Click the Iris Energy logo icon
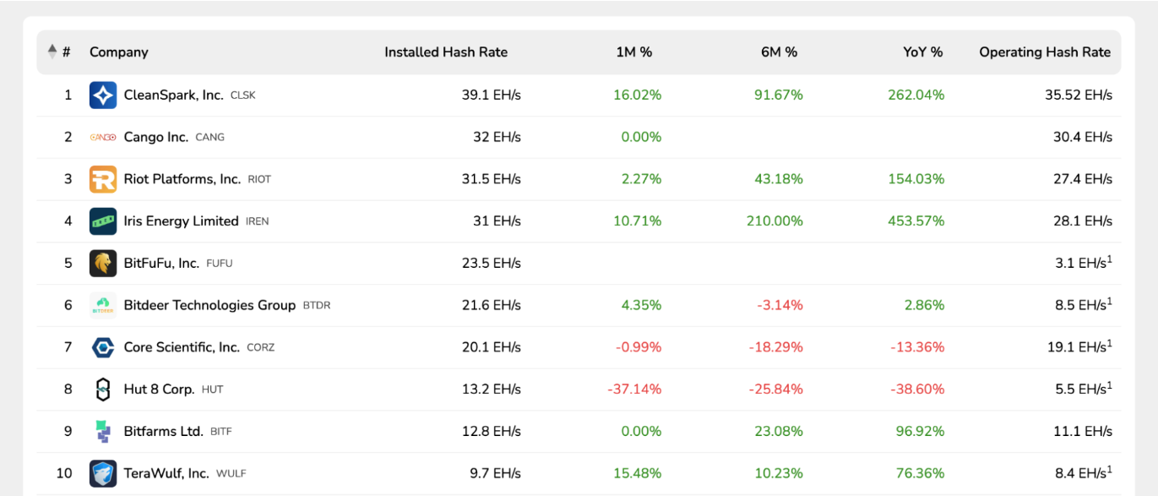Viewport: 1158px width, 496px height. pyautogui.click(x=103, y=221)
